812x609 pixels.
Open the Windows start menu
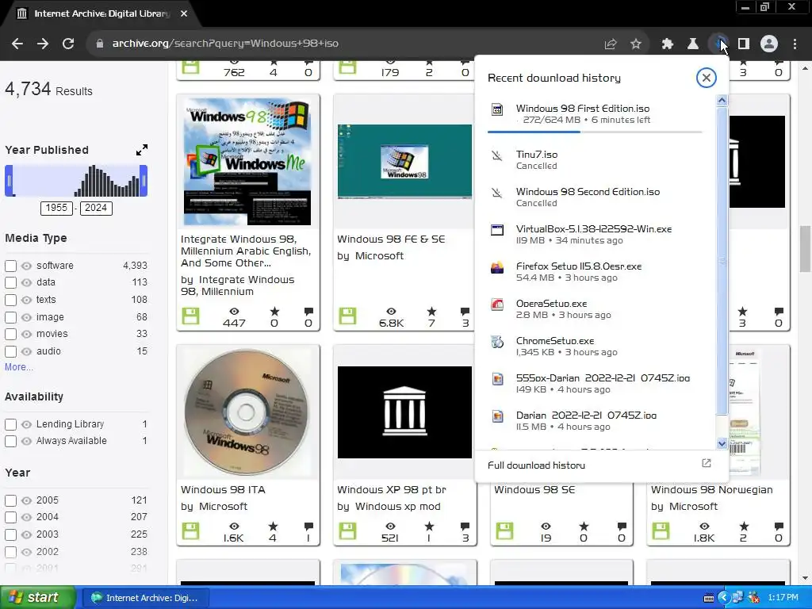(37, 598)
